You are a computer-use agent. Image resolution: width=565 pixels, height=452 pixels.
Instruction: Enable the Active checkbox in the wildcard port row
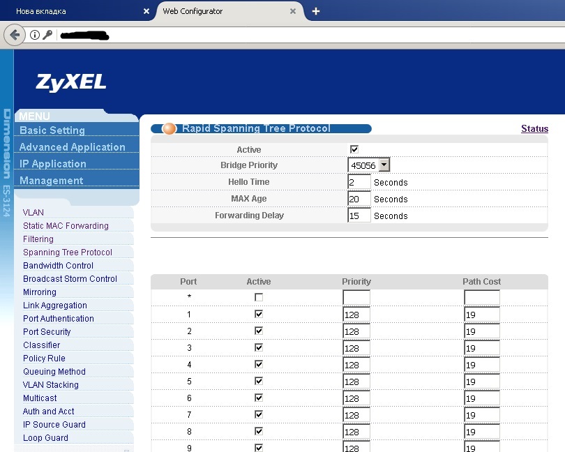258,296
